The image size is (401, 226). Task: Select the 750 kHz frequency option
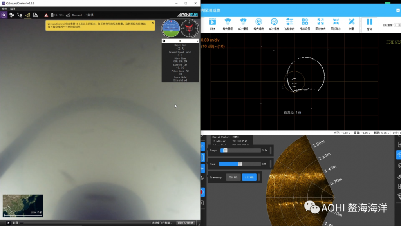pyautogui.click(x=233, y=177)
